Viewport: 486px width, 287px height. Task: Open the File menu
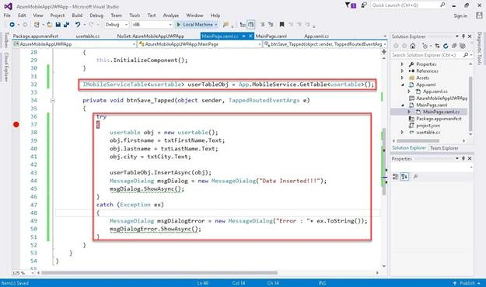(x=7, y=16)
